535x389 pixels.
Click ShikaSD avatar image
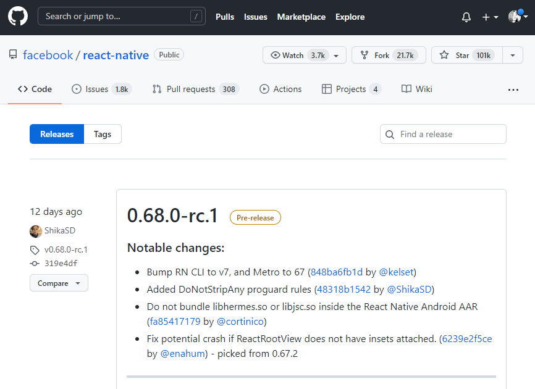tap(36, 231)
